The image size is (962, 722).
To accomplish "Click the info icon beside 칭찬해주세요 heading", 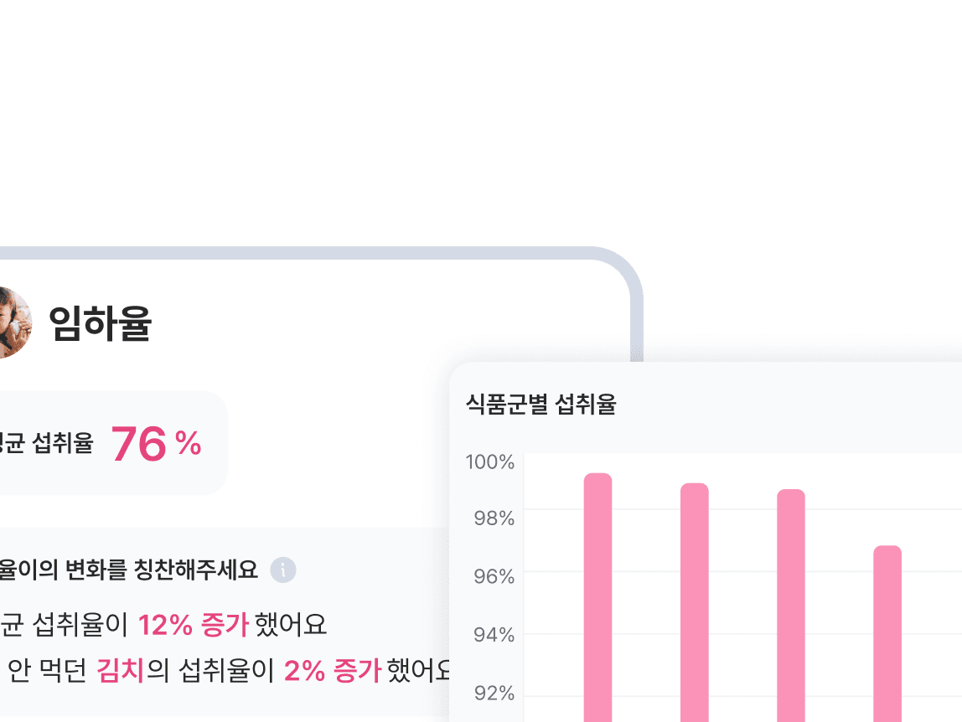I will click(283, 570).
